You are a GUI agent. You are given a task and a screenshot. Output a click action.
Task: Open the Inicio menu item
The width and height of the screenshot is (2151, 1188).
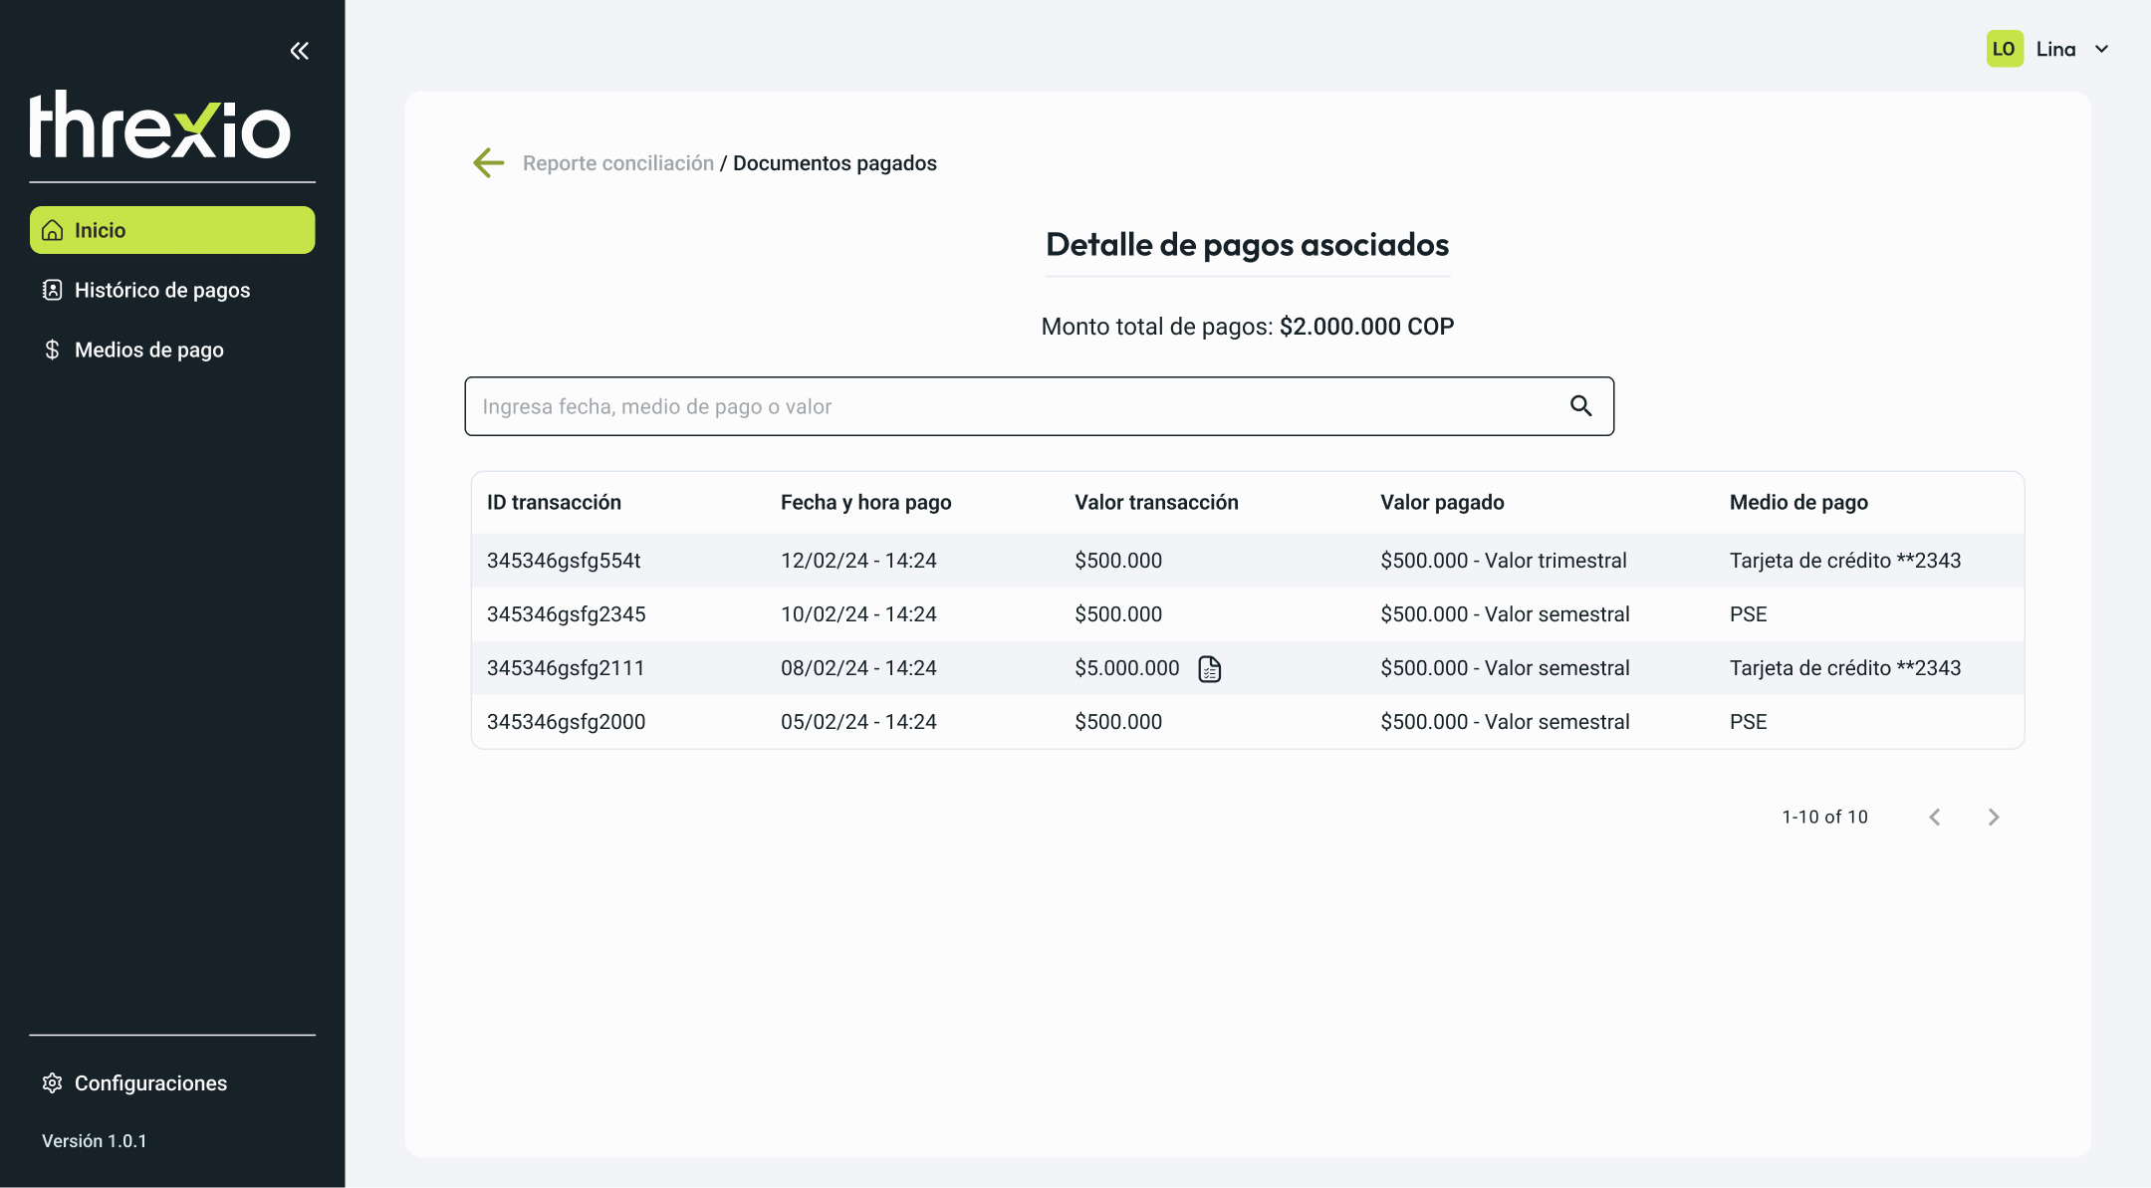(172, 230)
